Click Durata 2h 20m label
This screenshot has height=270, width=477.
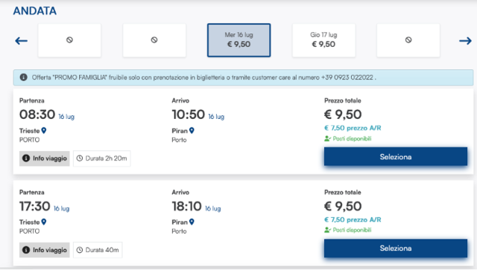point(102,158)
